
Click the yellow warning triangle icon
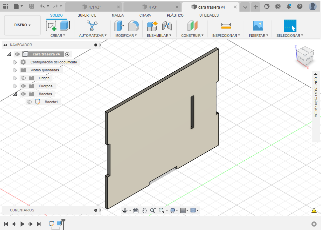point(314,210)
